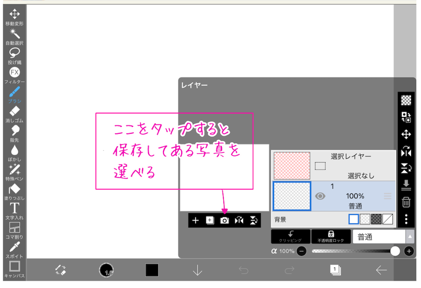Hide layer 1 using the eye icon

coord(320,196)
